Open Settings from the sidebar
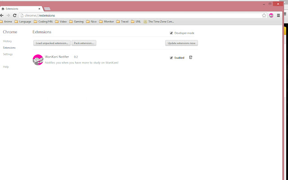 [x=8, y=54]
